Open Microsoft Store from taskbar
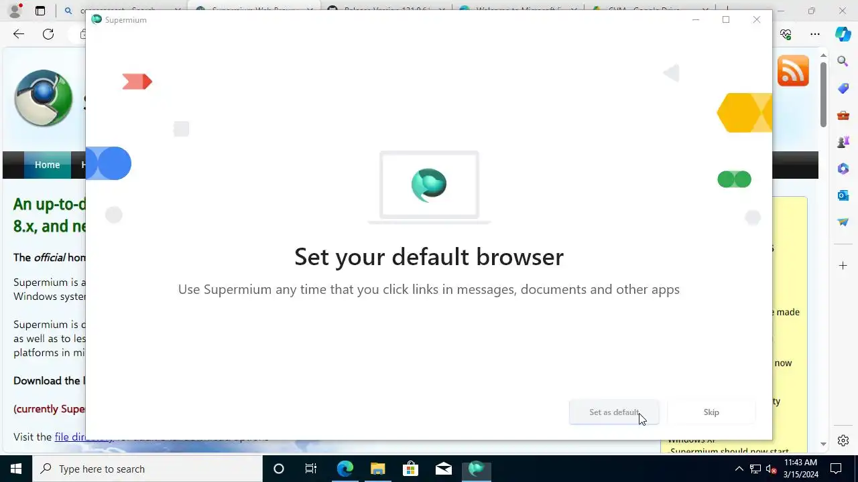This screenshot has height=482, width=858. click(x=410, y=469)
